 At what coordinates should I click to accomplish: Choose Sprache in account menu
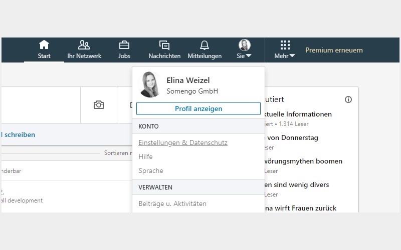point(151,170)
